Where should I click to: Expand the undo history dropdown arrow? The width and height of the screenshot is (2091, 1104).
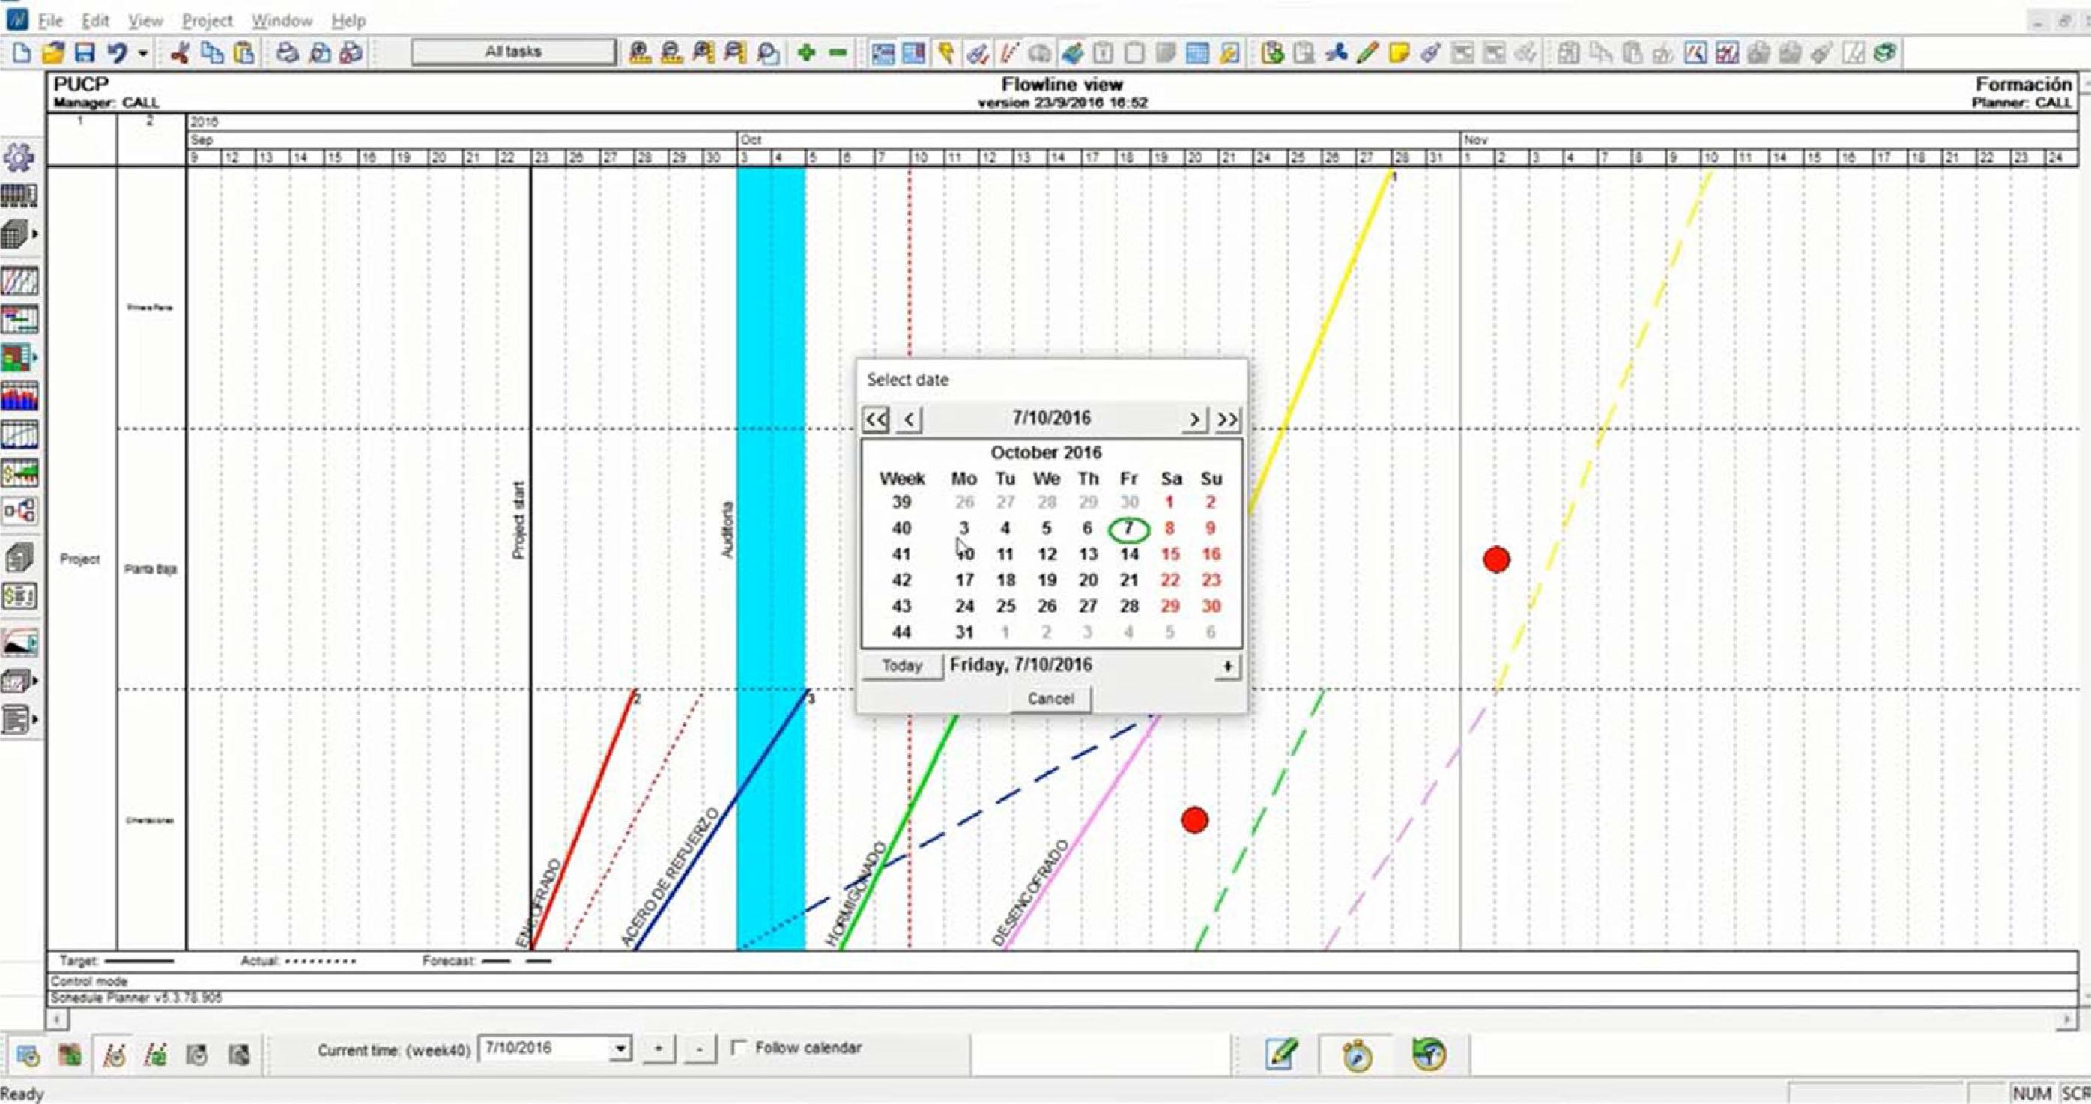point(143,54)
